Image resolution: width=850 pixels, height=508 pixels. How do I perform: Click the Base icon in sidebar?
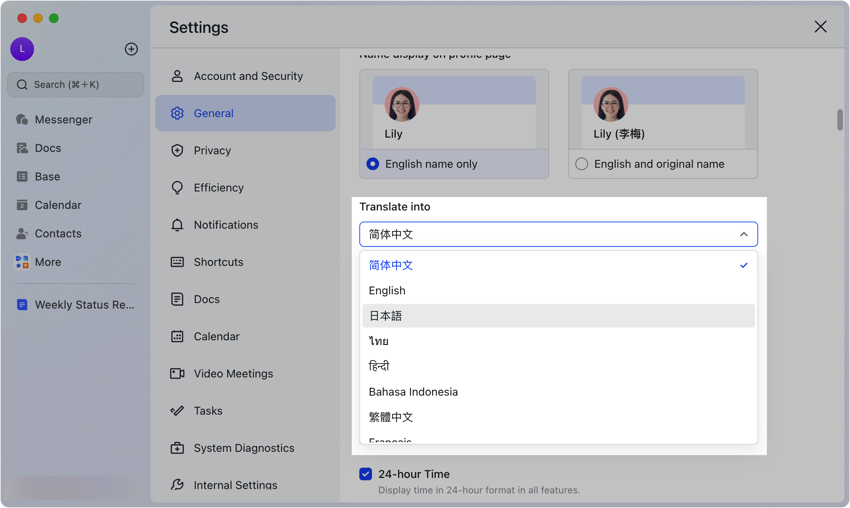pyautogui.click(x=22, y=176)
